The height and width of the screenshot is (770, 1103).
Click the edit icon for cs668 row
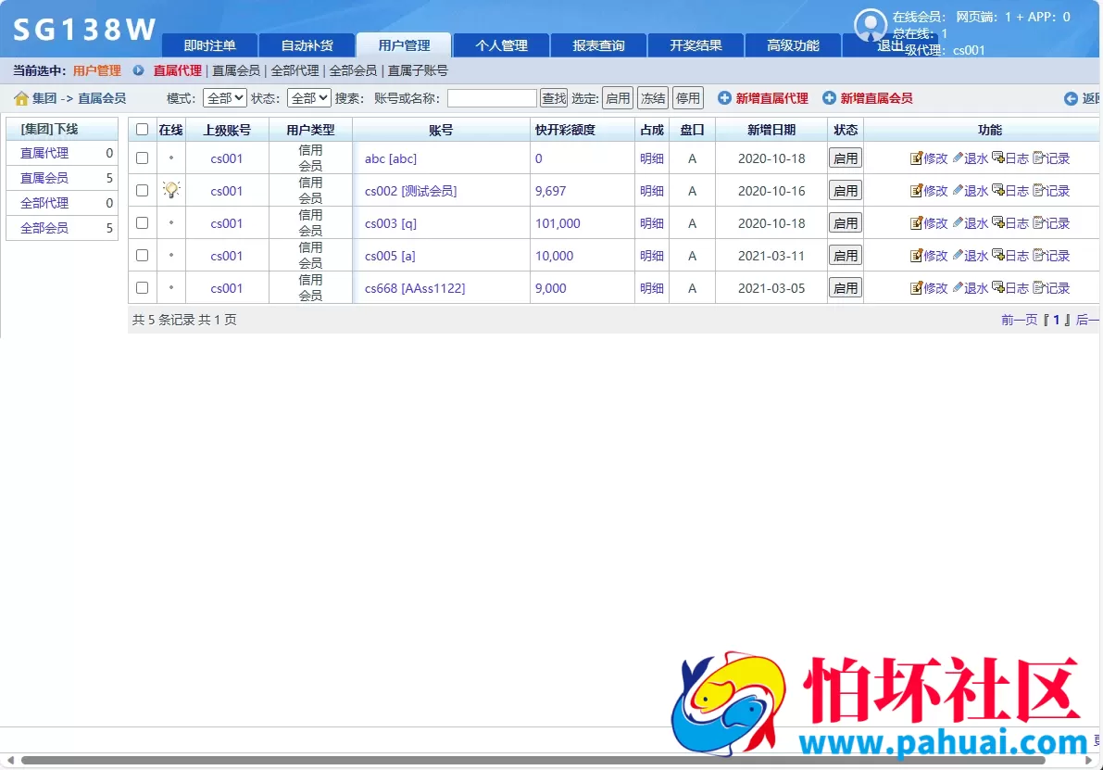[916, 288]
